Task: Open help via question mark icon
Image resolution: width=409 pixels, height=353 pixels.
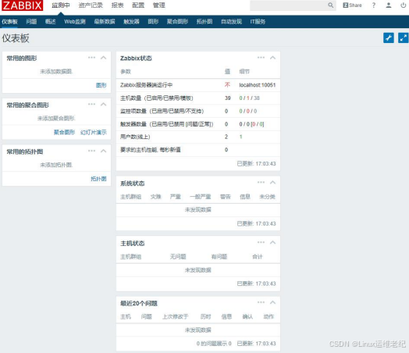Action: (x=374, y=5)
